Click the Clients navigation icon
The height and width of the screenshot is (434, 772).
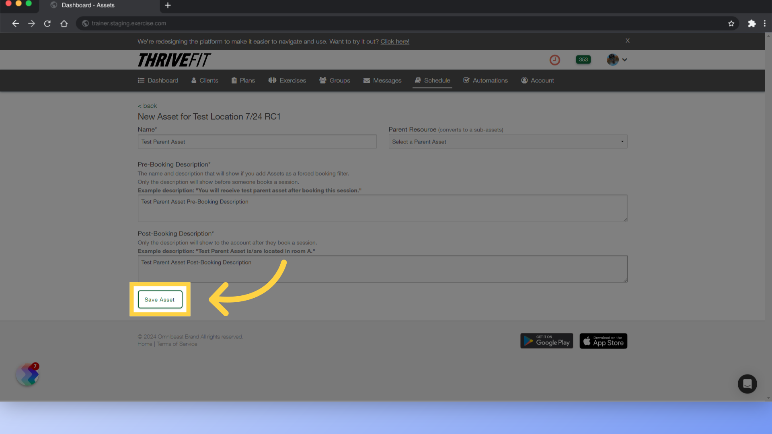coord(194,80)
